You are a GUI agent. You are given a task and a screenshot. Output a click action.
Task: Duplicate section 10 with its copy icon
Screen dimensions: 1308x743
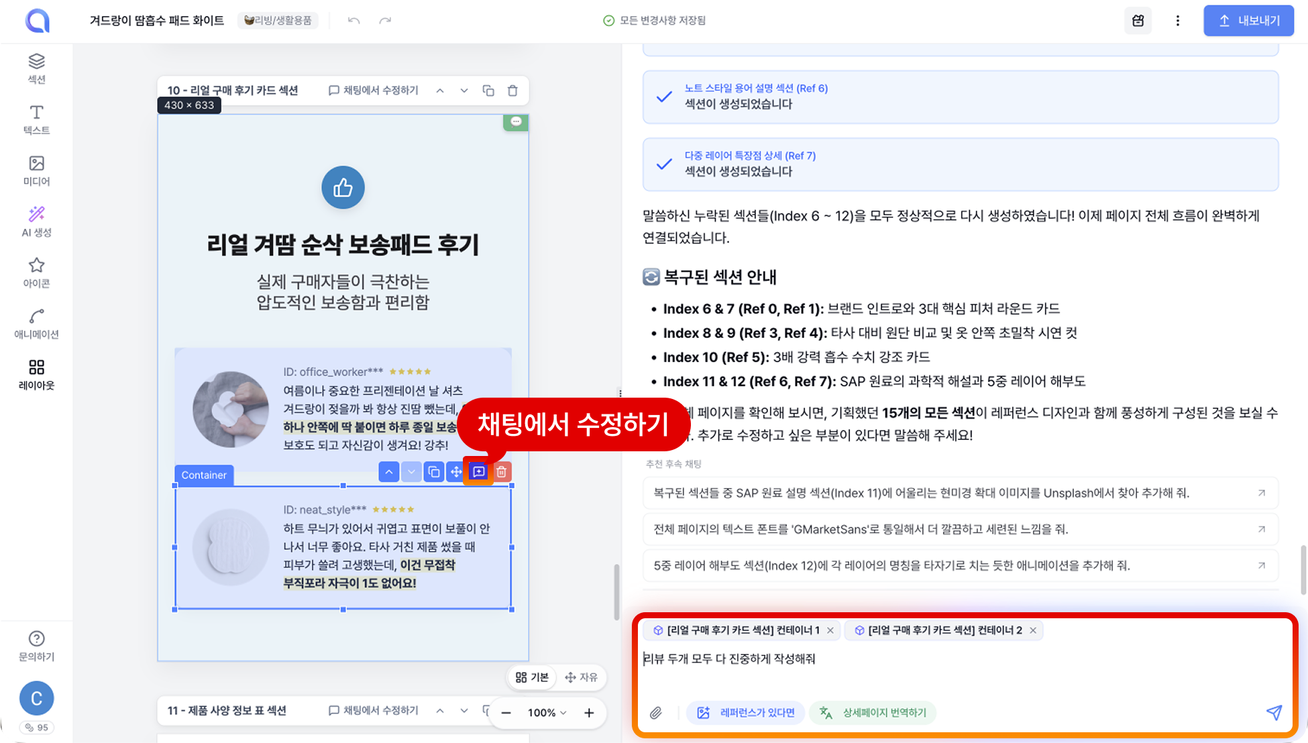488,91
